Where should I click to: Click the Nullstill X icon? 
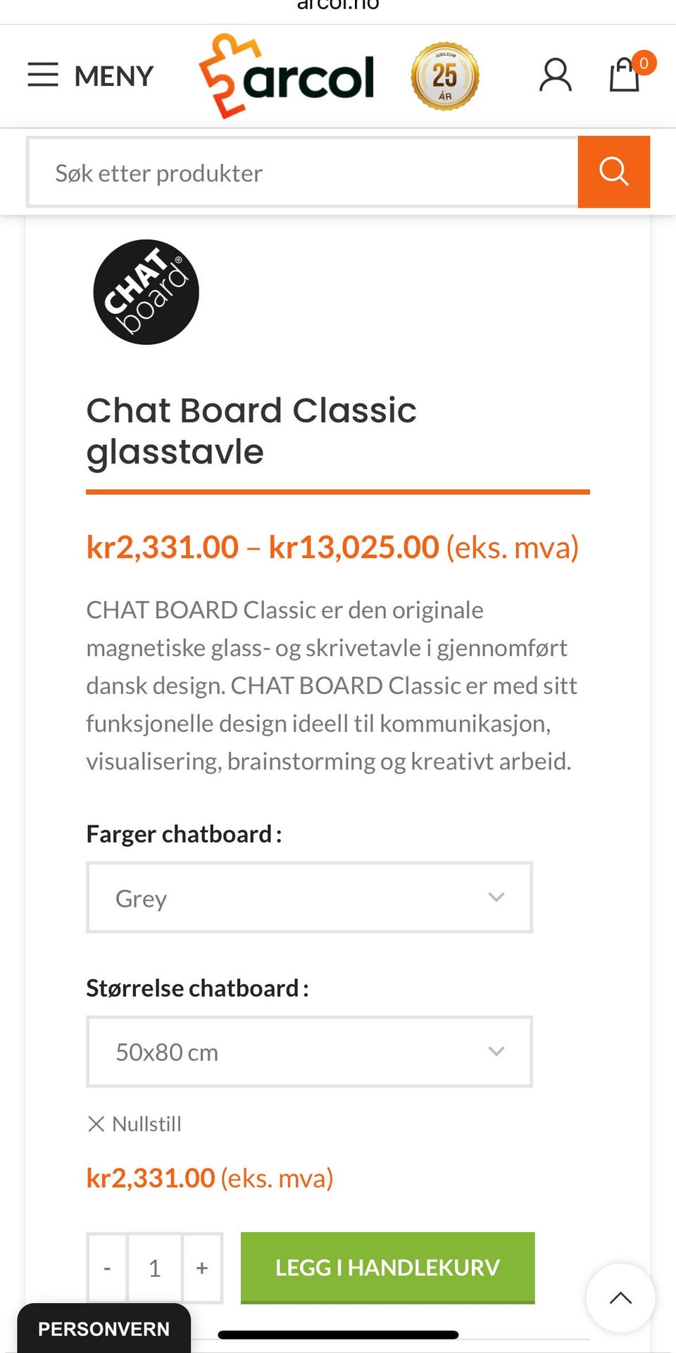[96, 1124]
